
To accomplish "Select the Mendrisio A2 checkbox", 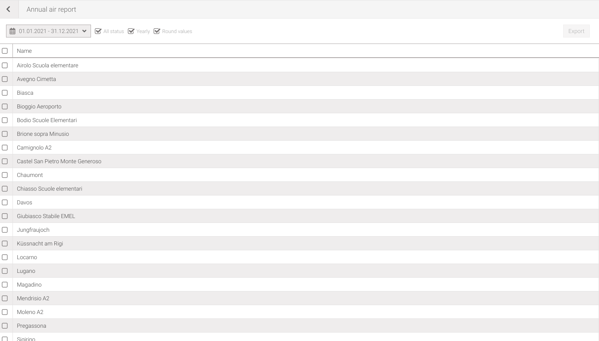I will click(5, 298).
